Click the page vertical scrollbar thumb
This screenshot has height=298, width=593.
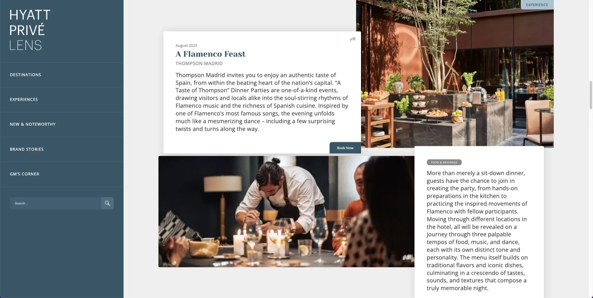click(x=591, y=95)
